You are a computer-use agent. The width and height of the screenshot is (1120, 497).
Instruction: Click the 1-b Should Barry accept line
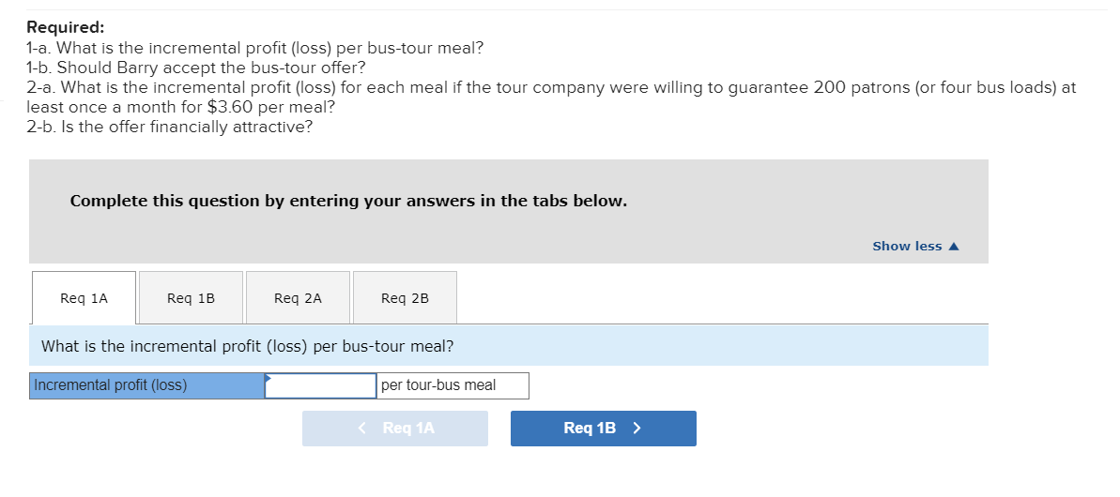195,68
